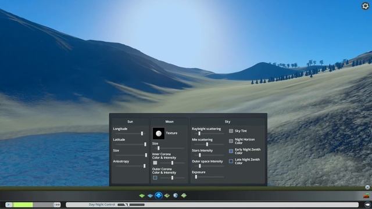The image size is (372, 209).
Task: Click the Day/Night Control label
Action: (102, 204)
